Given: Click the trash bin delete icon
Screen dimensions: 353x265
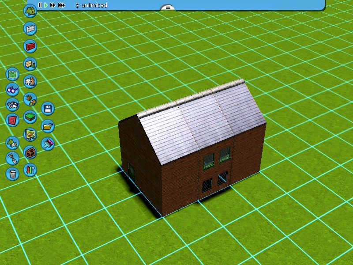Looking at the screenshot, I should pos(12,174).
